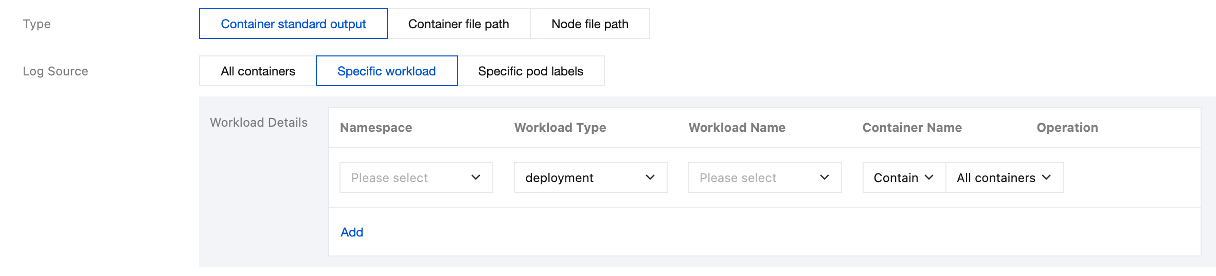Image resolution: width=1216 pixels, height=276 pixels.
Task: Choose Specific workload log source
Action: [386, 71]
